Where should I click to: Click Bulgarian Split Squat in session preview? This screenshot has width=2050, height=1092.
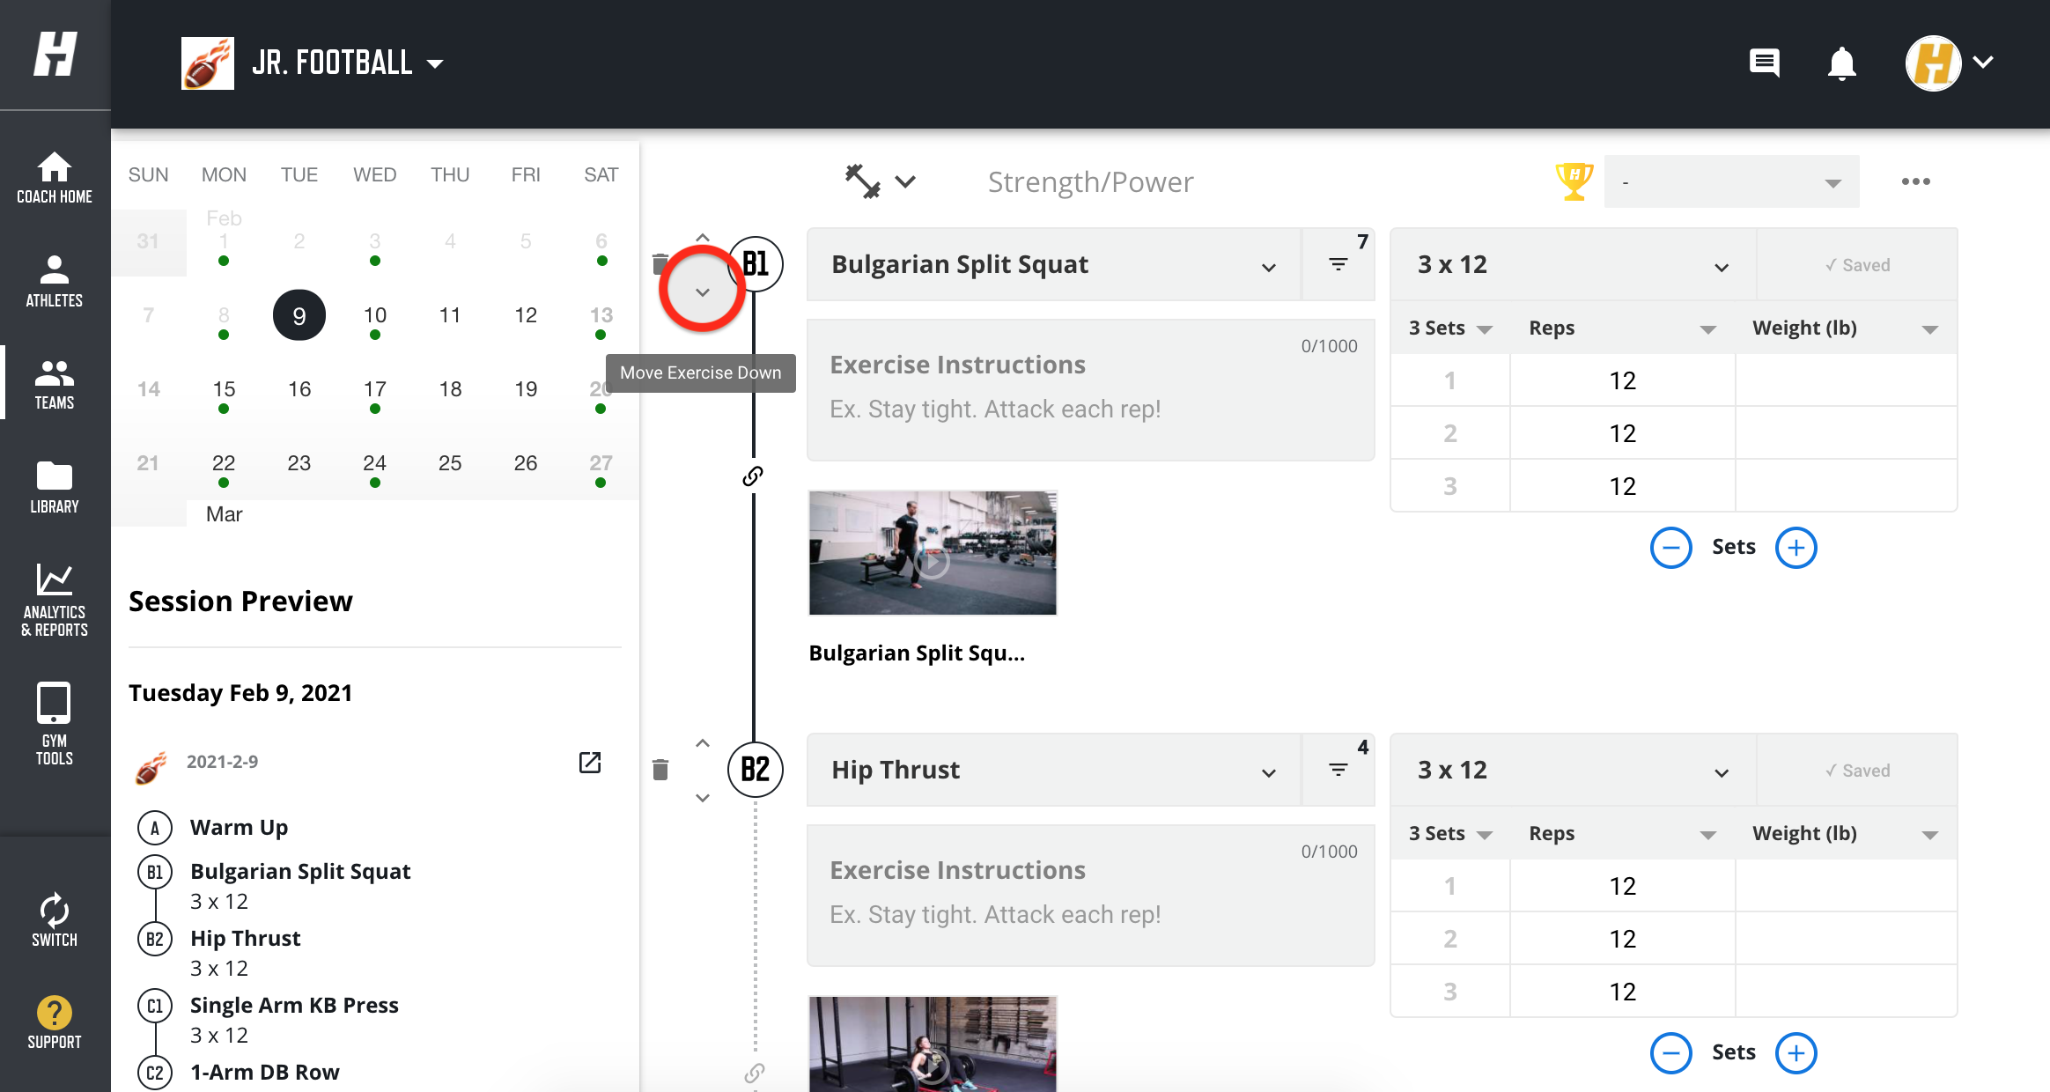300,872
